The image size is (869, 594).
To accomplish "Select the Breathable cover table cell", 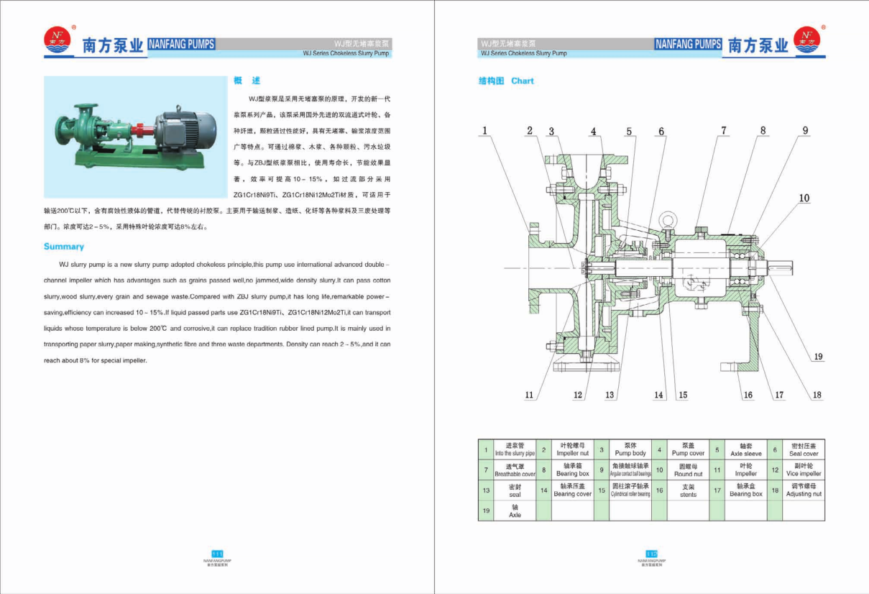I will pyautogui.click(x=515, y=470).
